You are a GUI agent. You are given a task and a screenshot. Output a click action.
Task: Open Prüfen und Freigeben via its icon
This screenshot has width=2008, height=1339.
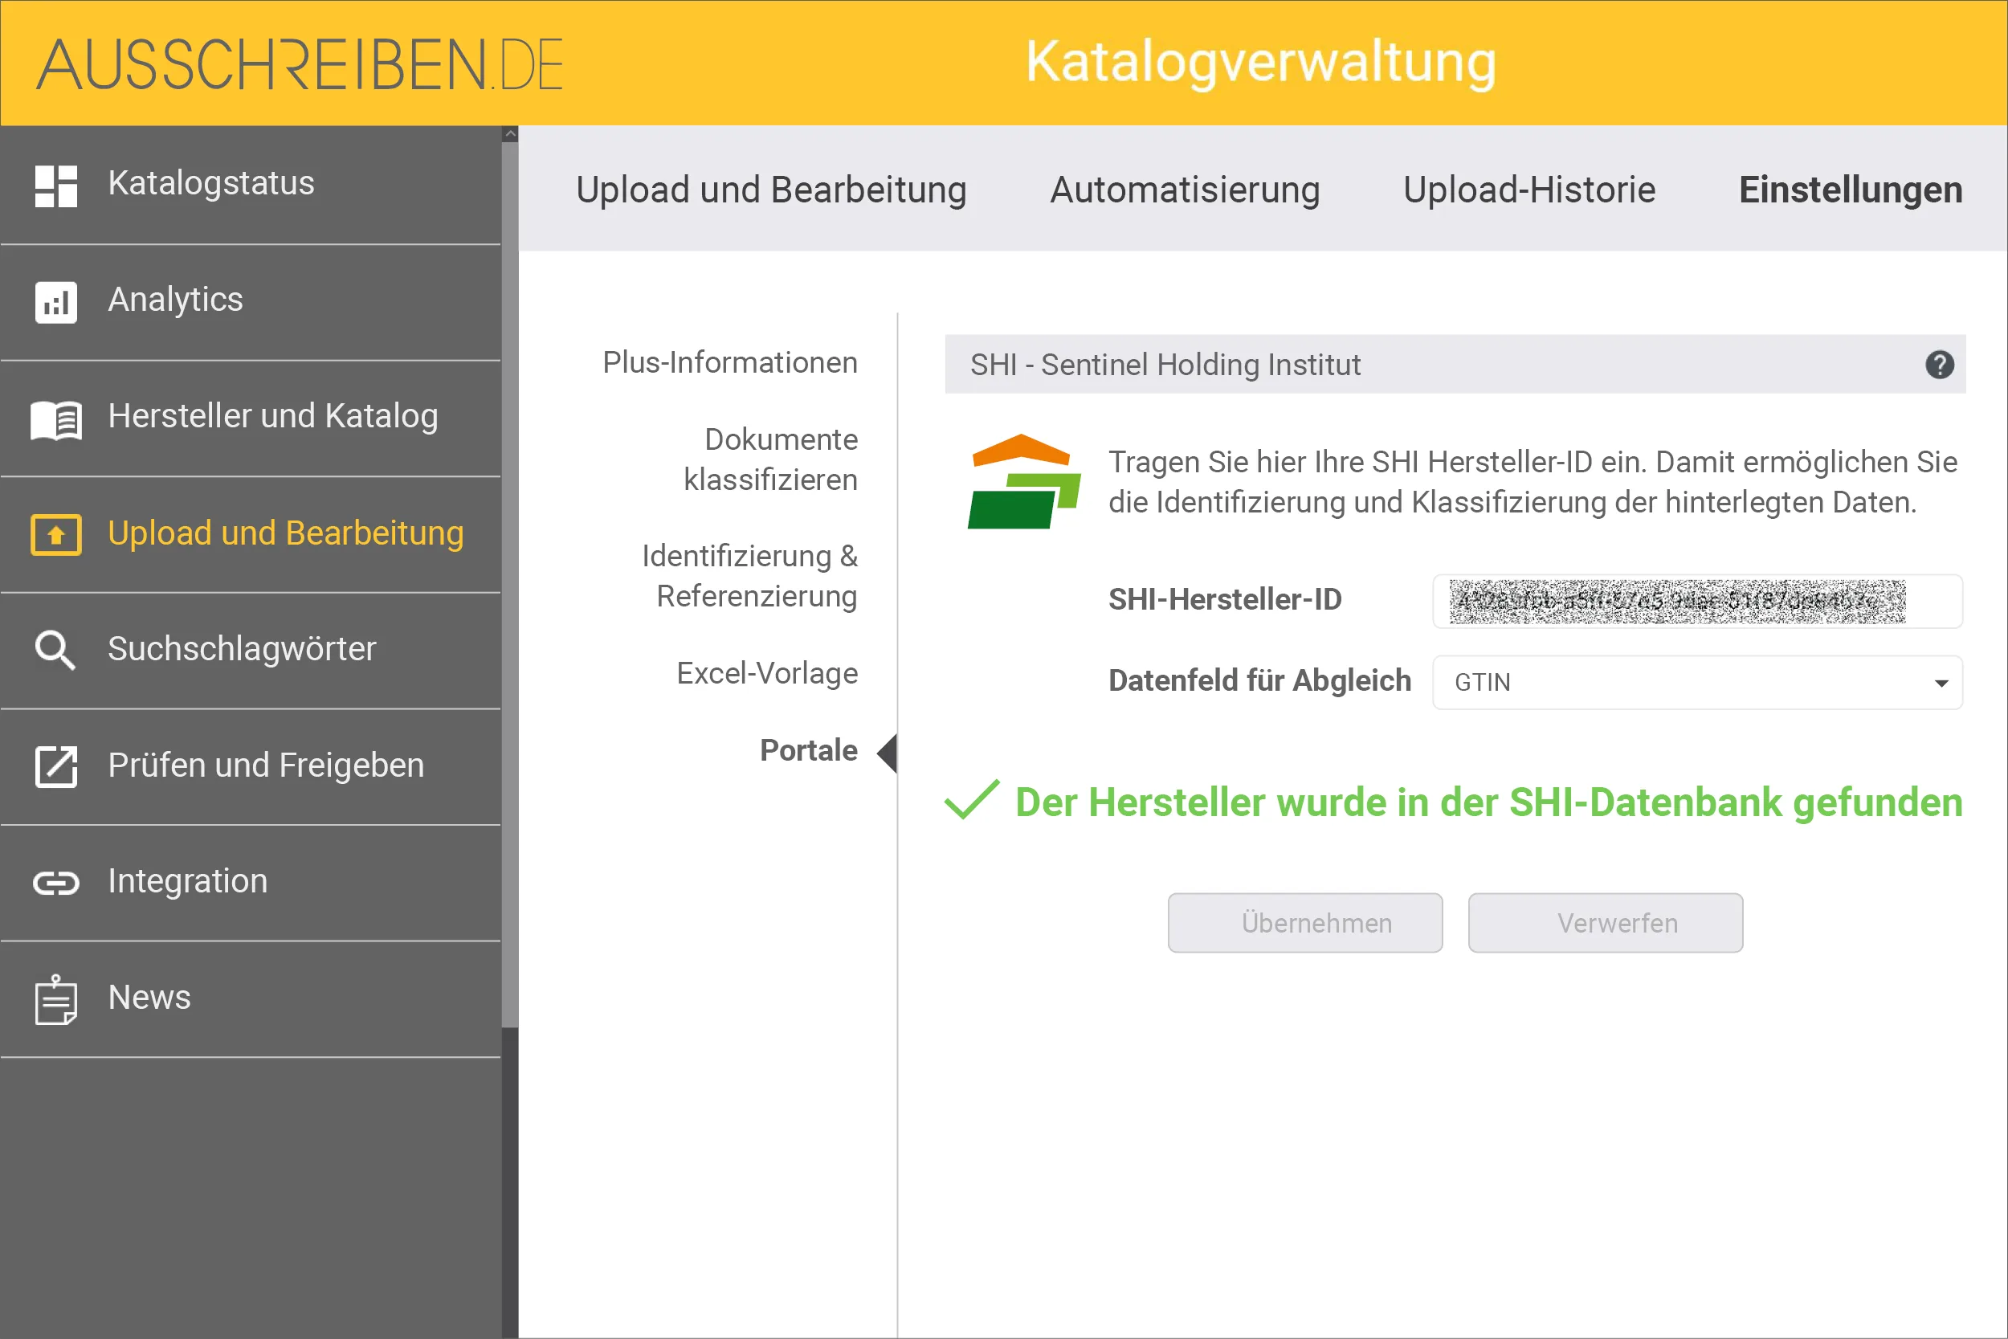(55, 767)
